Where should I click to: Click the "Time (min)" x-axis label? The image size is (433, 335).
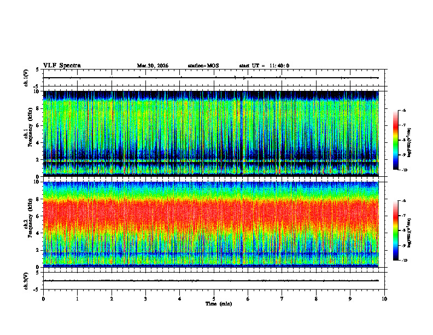click(219, 304)
